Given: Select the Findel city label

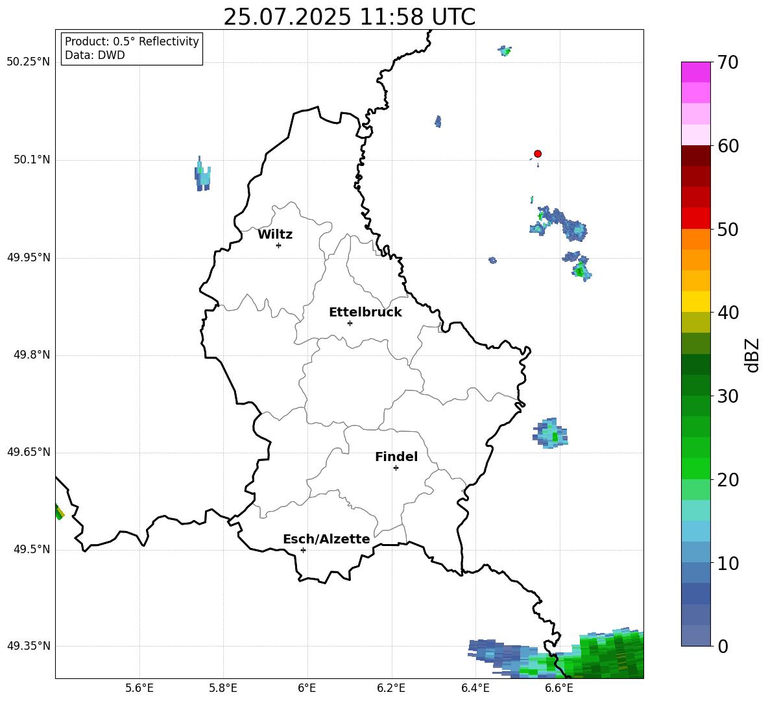Looking at the screenshot, I should point(396,457).
